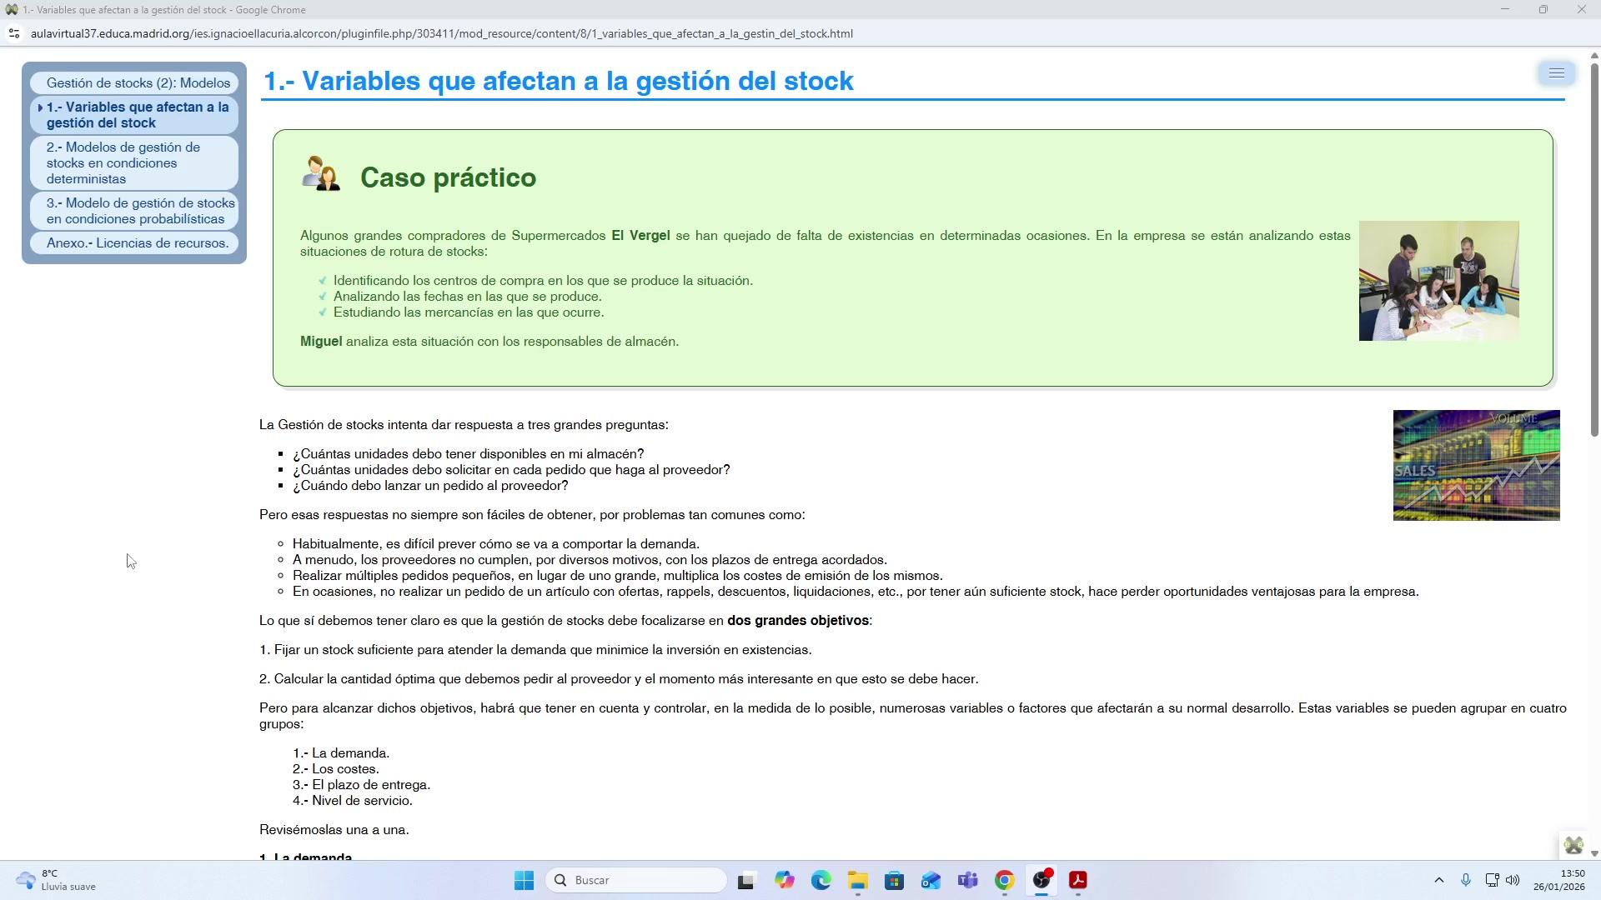The image size is (1601, 900).
Task: Open File Explorer from taskbar
Action: click(857, 880)
